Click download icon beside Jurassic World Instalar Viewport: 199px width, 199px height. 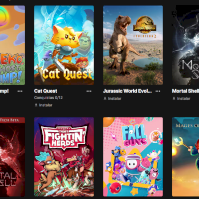pos(105,99)
